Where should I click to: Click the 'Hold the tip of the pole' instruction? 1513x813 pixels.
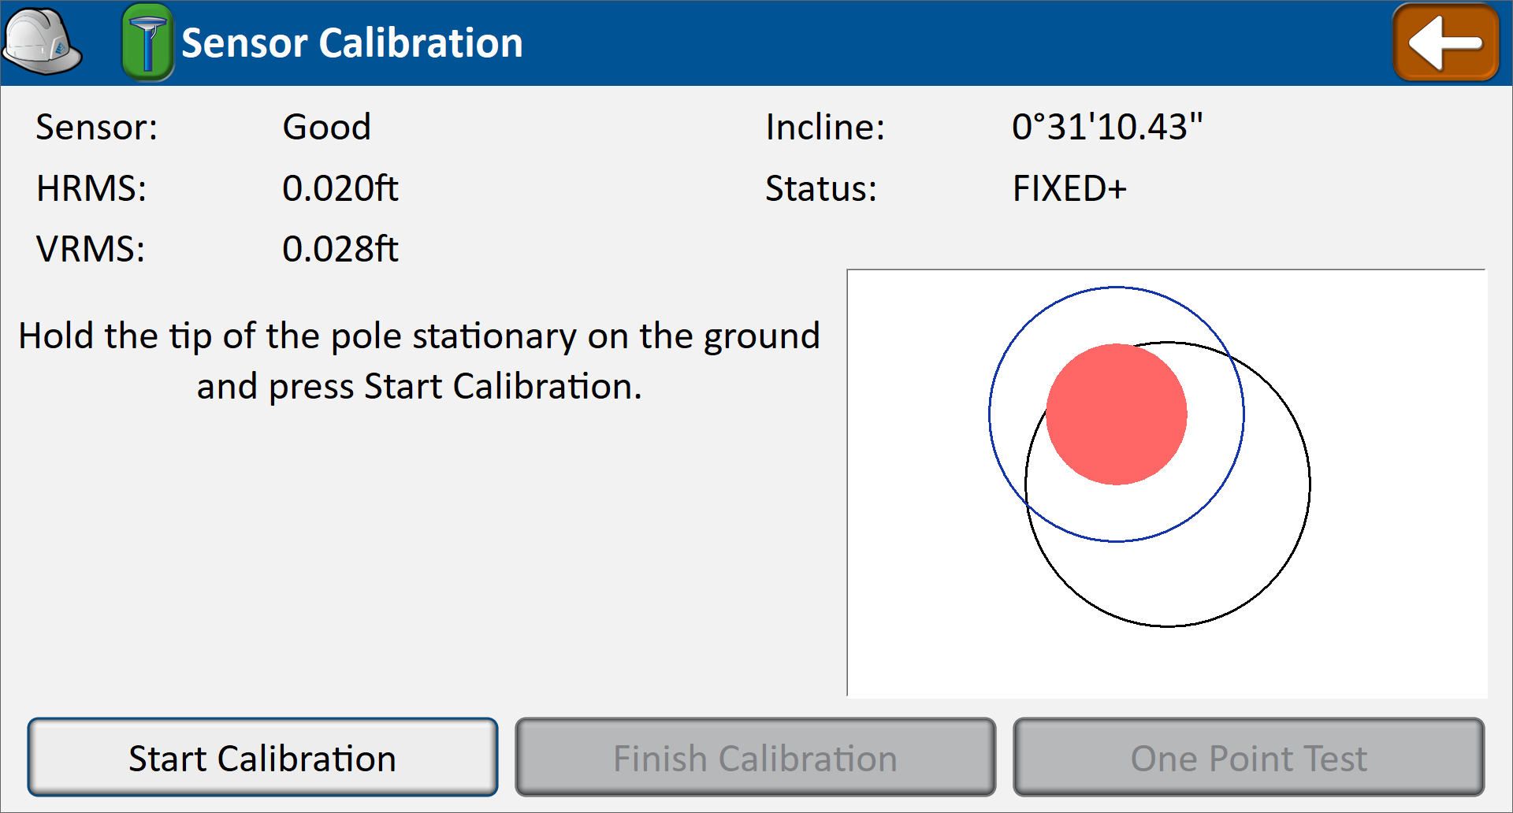coord(419,361)
